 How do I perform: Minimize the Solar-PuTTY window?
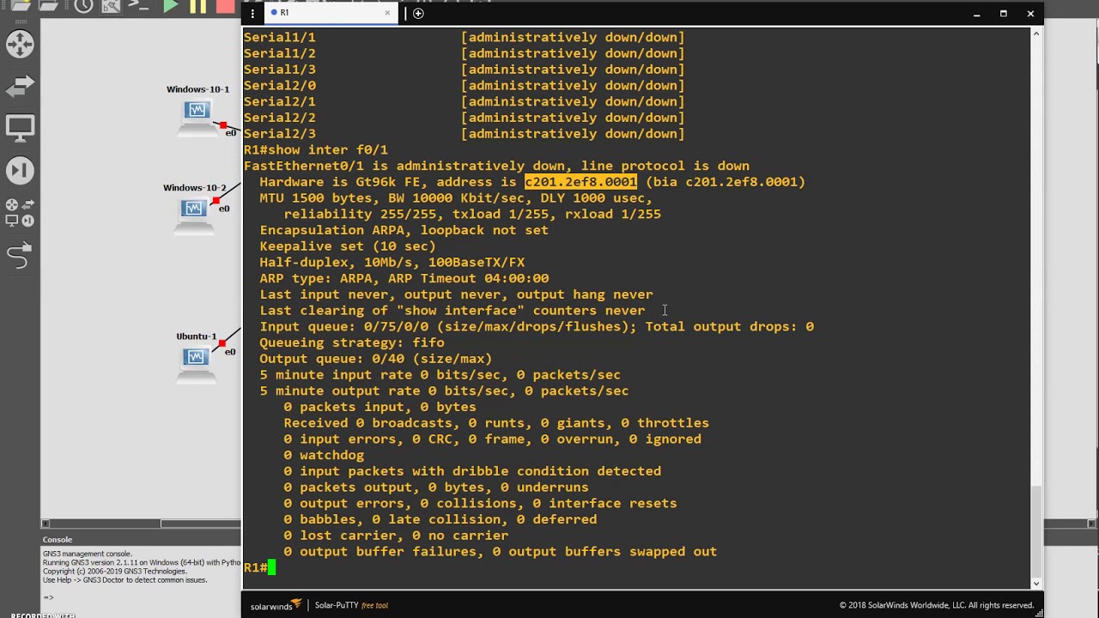click(x=976, y=14)
